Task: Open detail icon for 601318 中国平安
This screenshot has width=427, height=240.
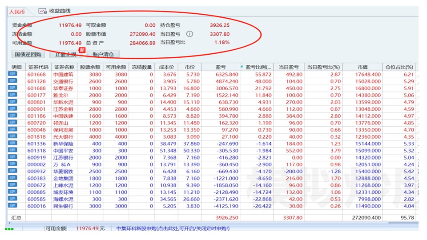Action: (x=13, y=150)
